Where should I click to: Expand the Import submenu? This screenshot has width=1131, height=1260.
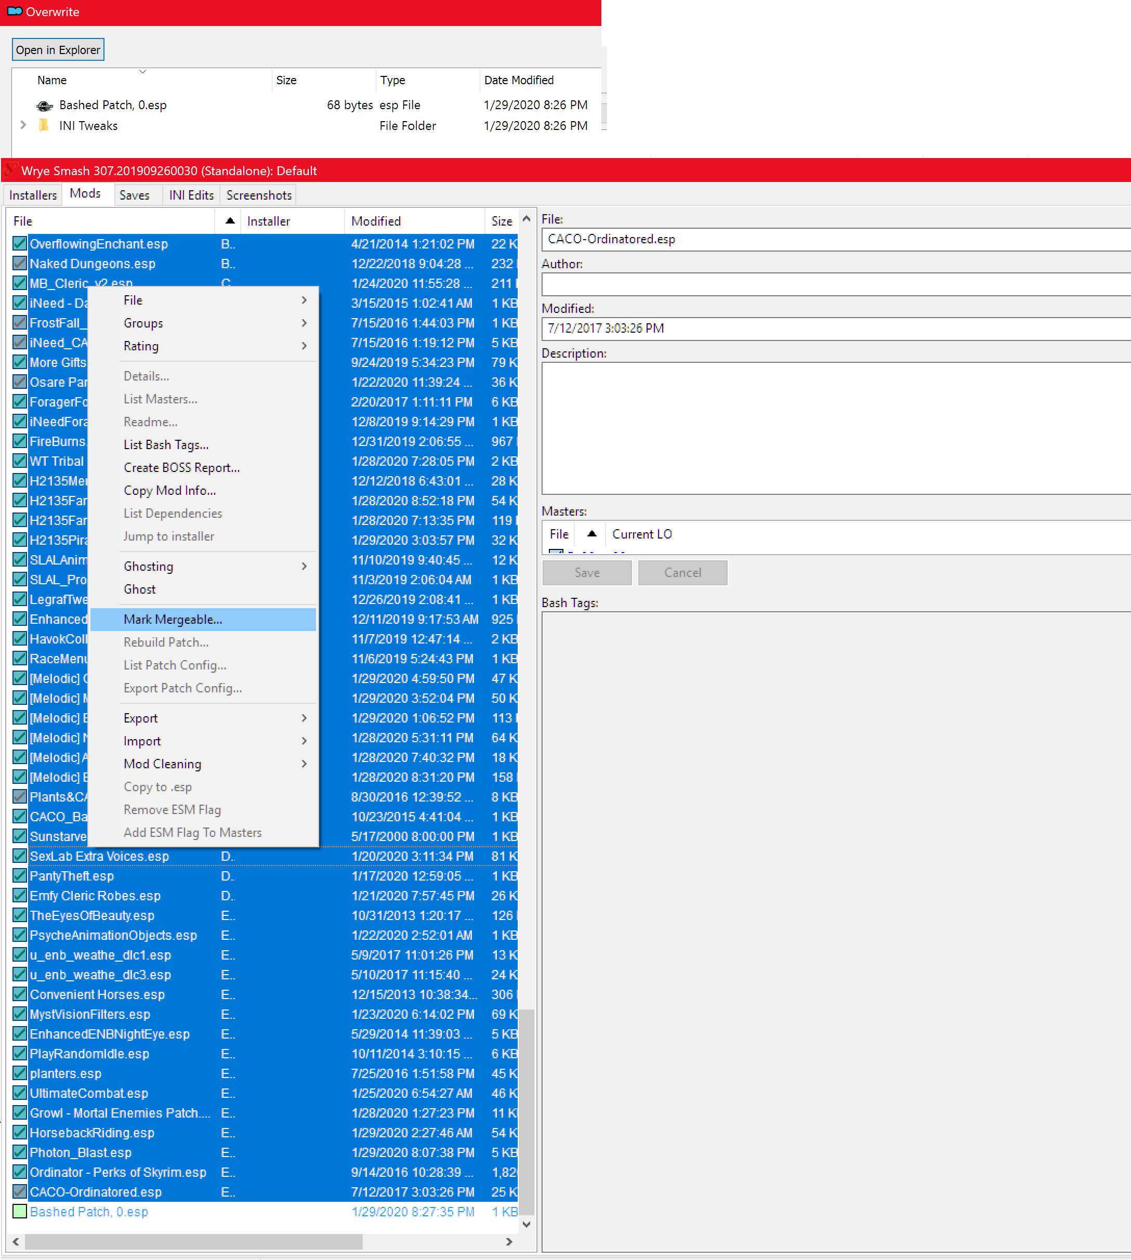(203, 741)
